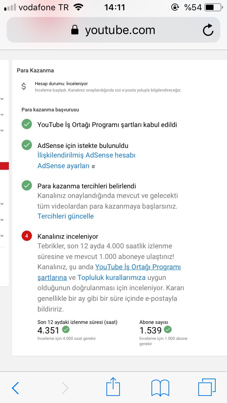Open Topluluk kurallarımıza link
Viewport: 227px width, 403px height.
click(x=112, y=277)
